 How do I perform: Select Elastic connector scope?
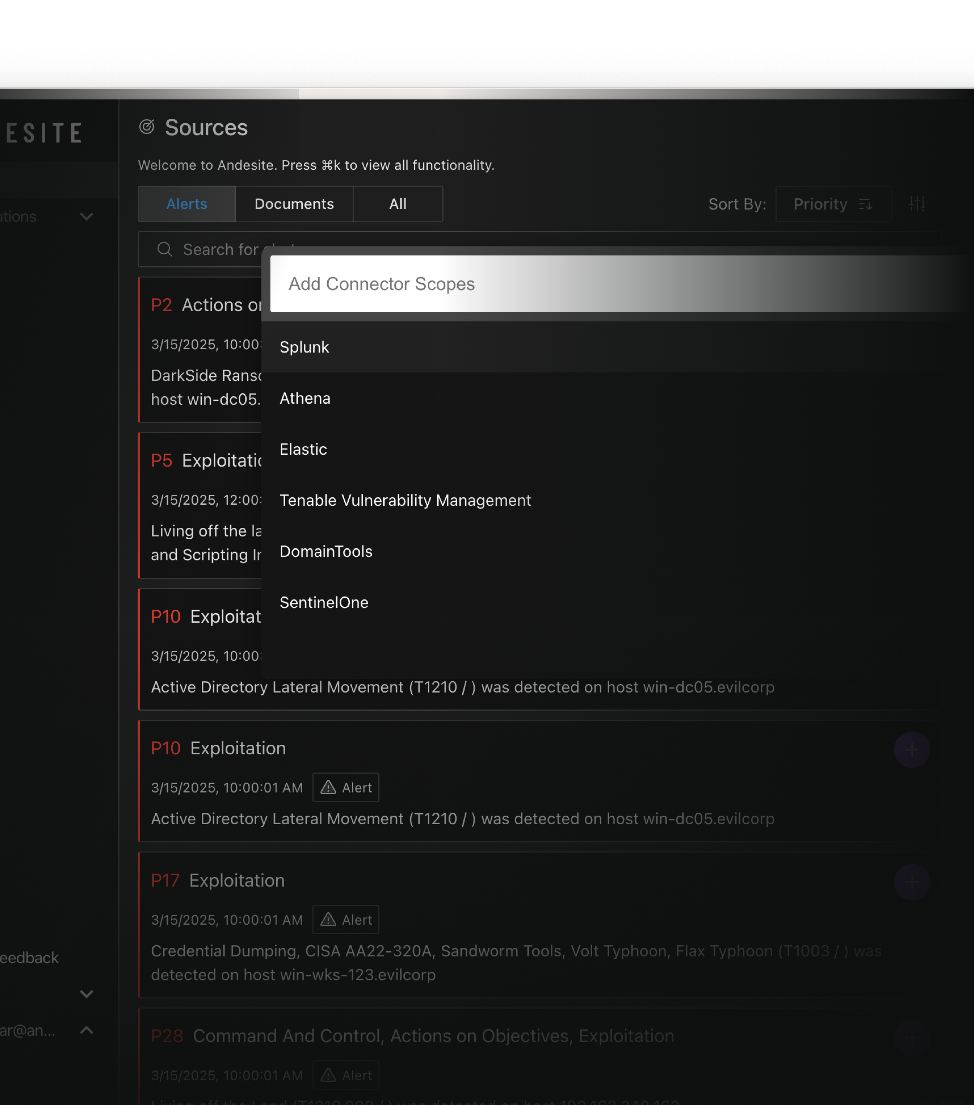pyautogui.click(x=617, y=449)
